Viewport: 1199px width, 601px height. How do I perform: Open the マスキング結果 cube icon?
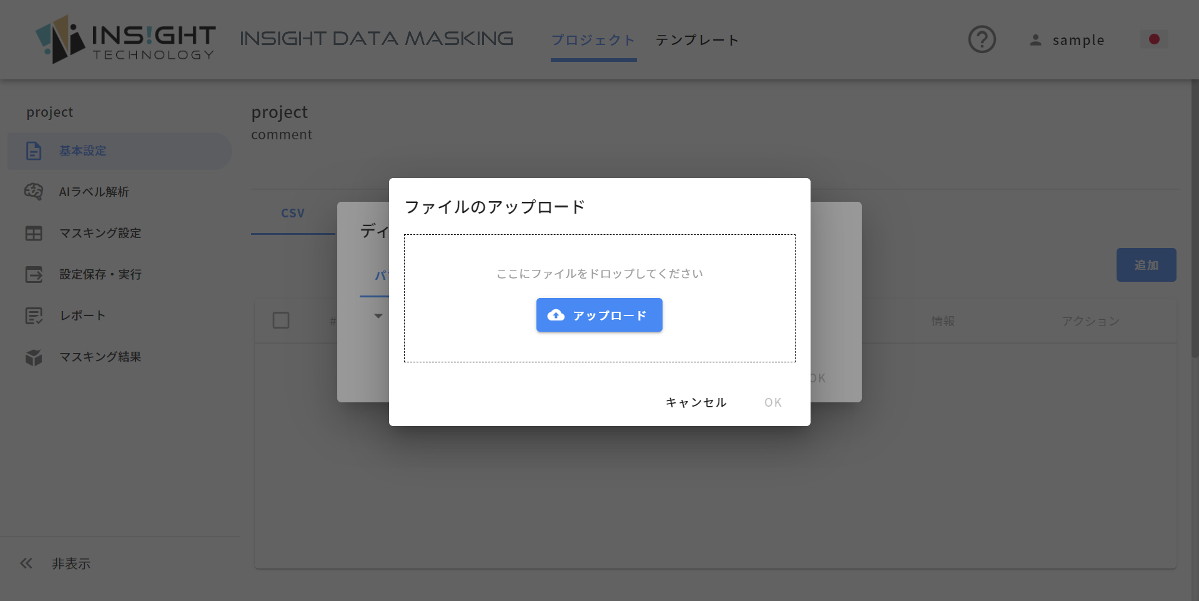click(34, 357)
